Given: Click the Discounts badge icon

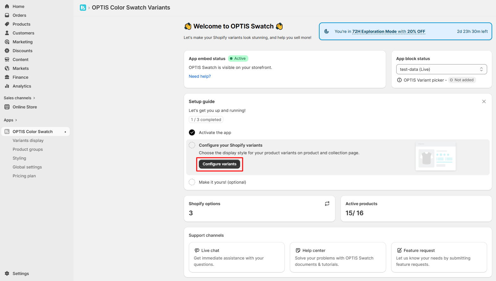Looking at the screenshot, I should click(7, 51).
